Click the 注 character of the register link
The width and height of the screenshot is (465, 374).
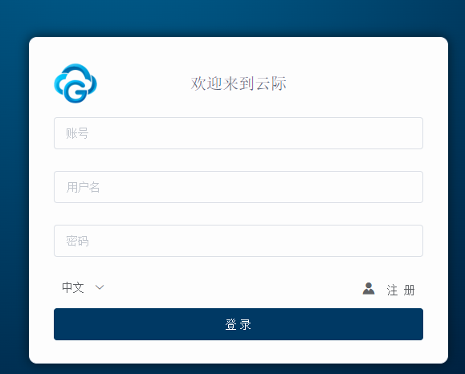pyautogui.click(x=392, y=291)
